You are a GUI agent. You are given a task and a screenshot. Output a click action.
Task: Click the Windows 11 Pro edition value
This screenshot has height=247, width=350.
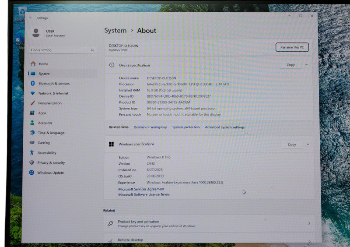coord(158,157)
